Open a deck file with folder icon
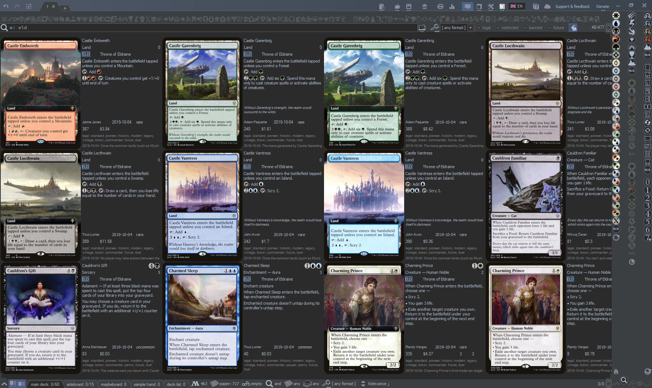Viewport: 652px width, 388px height. pos(397,6)
